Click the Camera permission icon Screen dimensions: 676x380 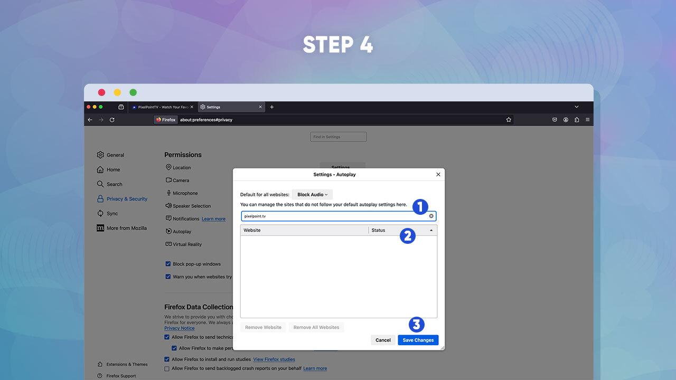click(168, 180)
